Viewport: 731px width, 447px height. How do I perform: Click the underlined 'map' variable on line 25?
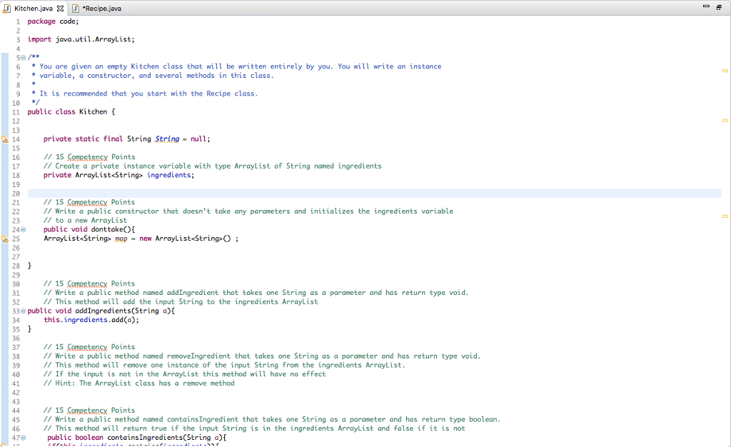tap(121, 238)
